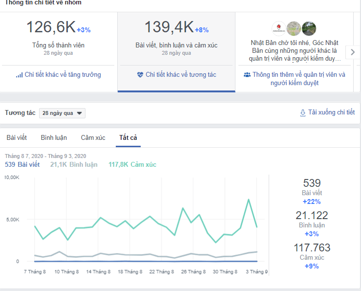The height and width of the screenshot is (291, 361).
Task: Show next card with right chevron
Action: [x=353, y=52]
